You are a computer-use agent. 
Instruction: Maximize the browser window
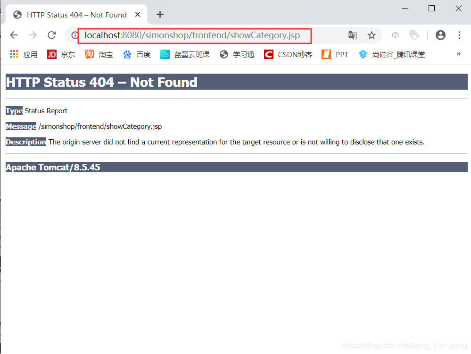432,8
